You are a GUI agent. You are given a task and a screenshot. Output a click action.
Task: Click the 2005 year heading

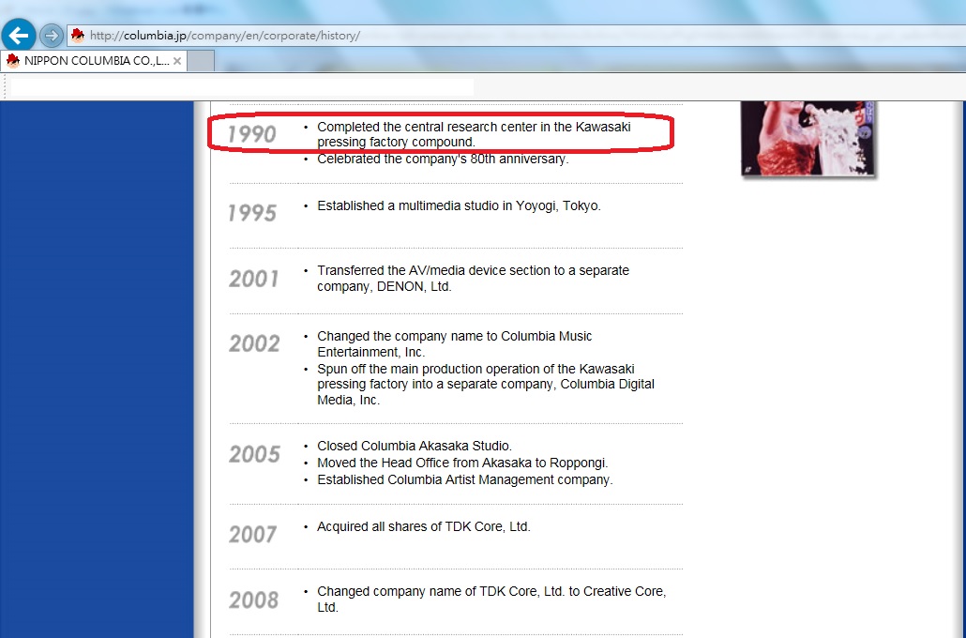click(254, 454)
